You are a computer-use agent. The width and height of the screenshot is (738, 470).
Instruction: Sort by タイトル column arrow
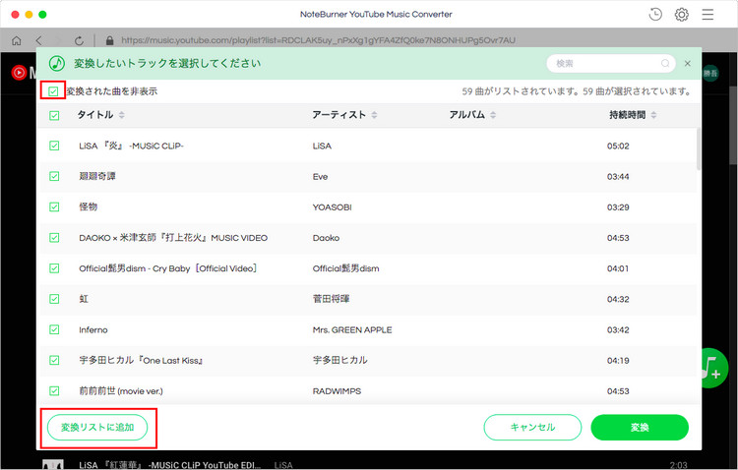click(x=121, y=115)
